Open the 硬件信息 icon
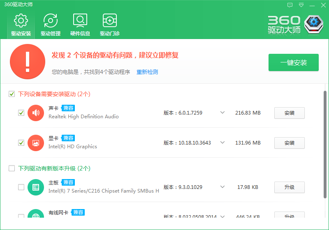The height and width of the screenshot is (230, 329). (80, 21)
